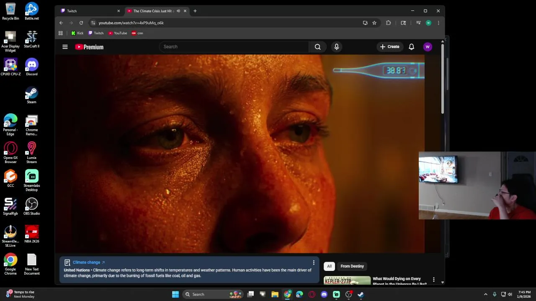Go back in Chrome
Screen dimensions: 536x301
[61, 23]
